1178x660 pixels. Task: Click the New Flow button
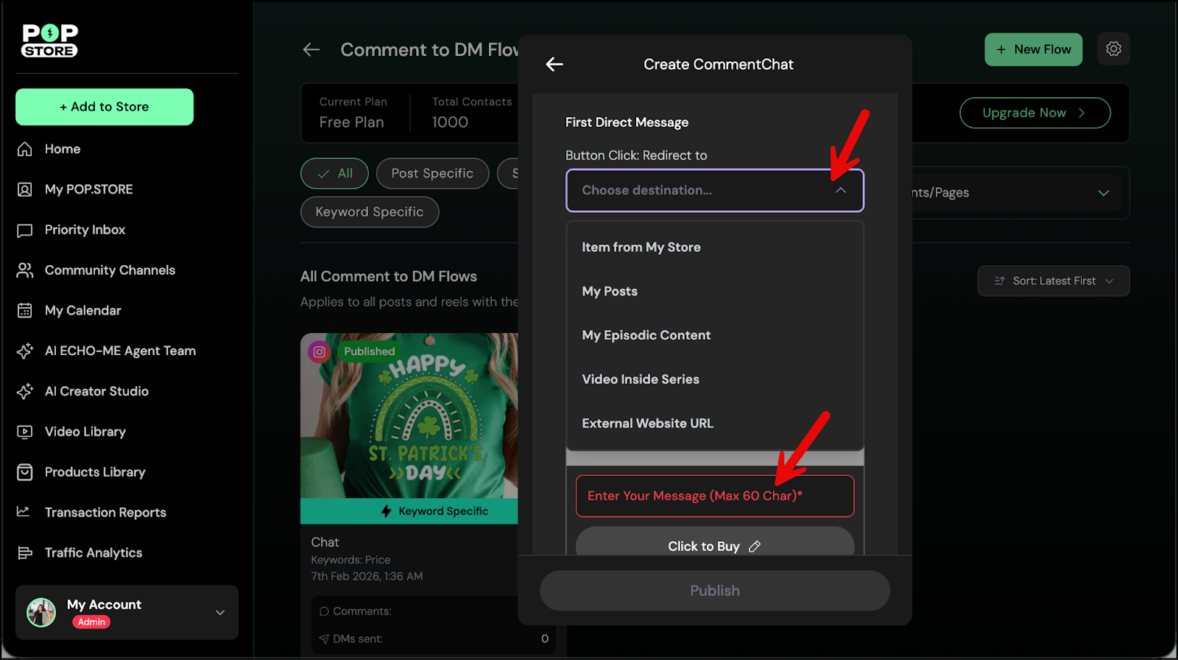(1033, 49)
